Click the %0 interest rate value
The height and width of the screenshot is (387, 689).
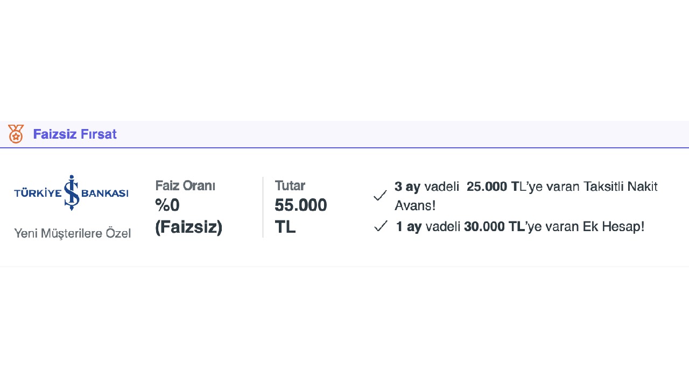167,205
